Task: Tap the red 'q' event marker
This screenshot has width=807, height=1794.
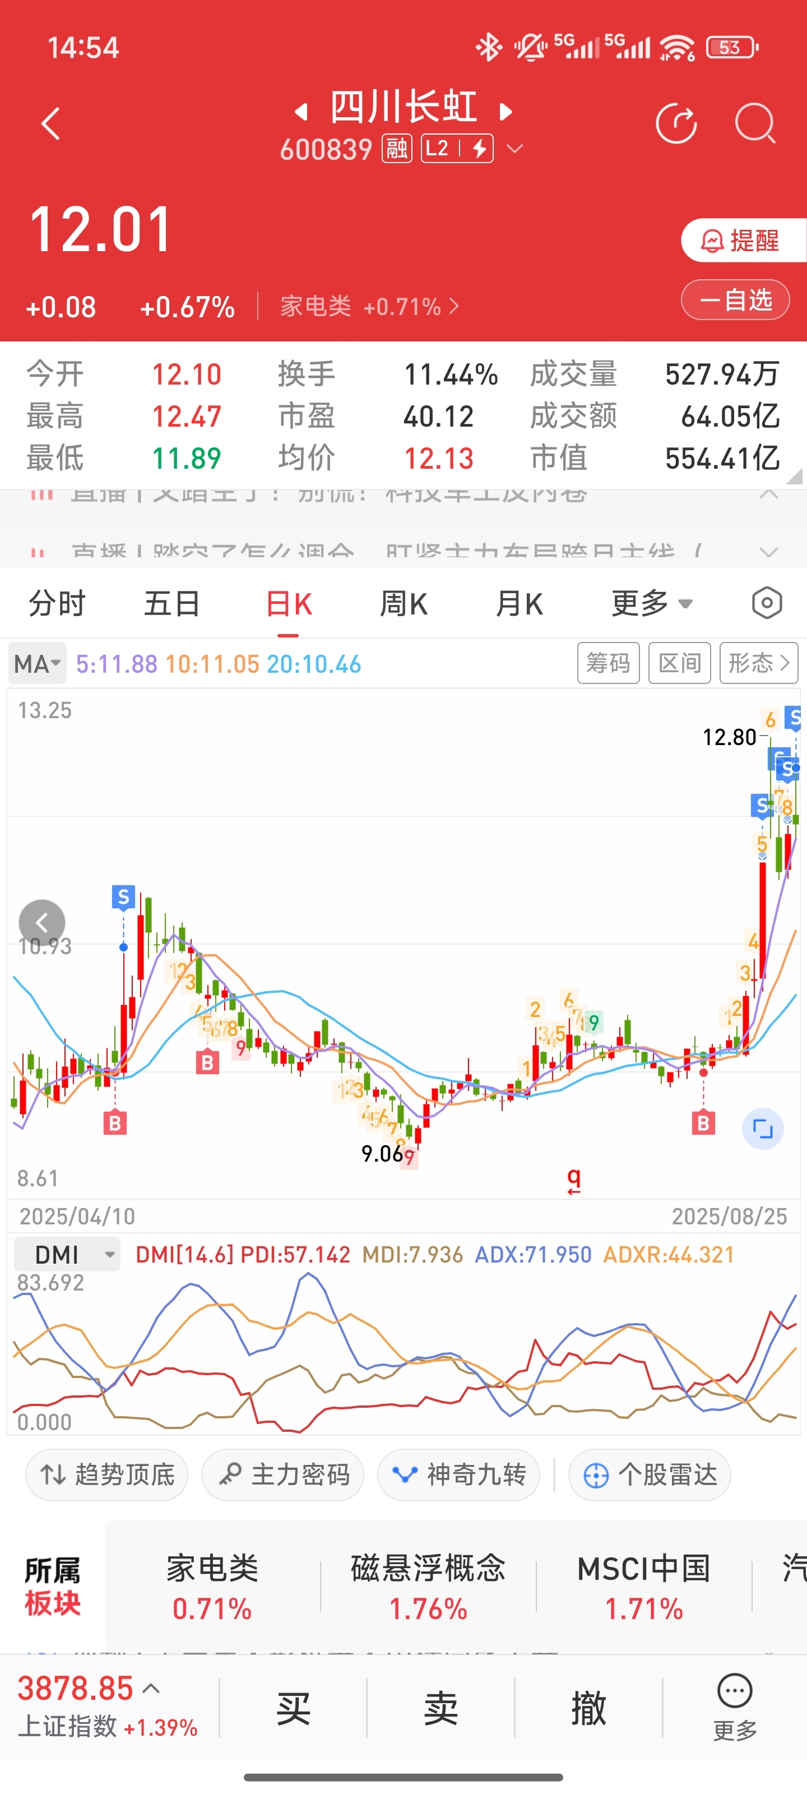Action: tap(574, 1181)
